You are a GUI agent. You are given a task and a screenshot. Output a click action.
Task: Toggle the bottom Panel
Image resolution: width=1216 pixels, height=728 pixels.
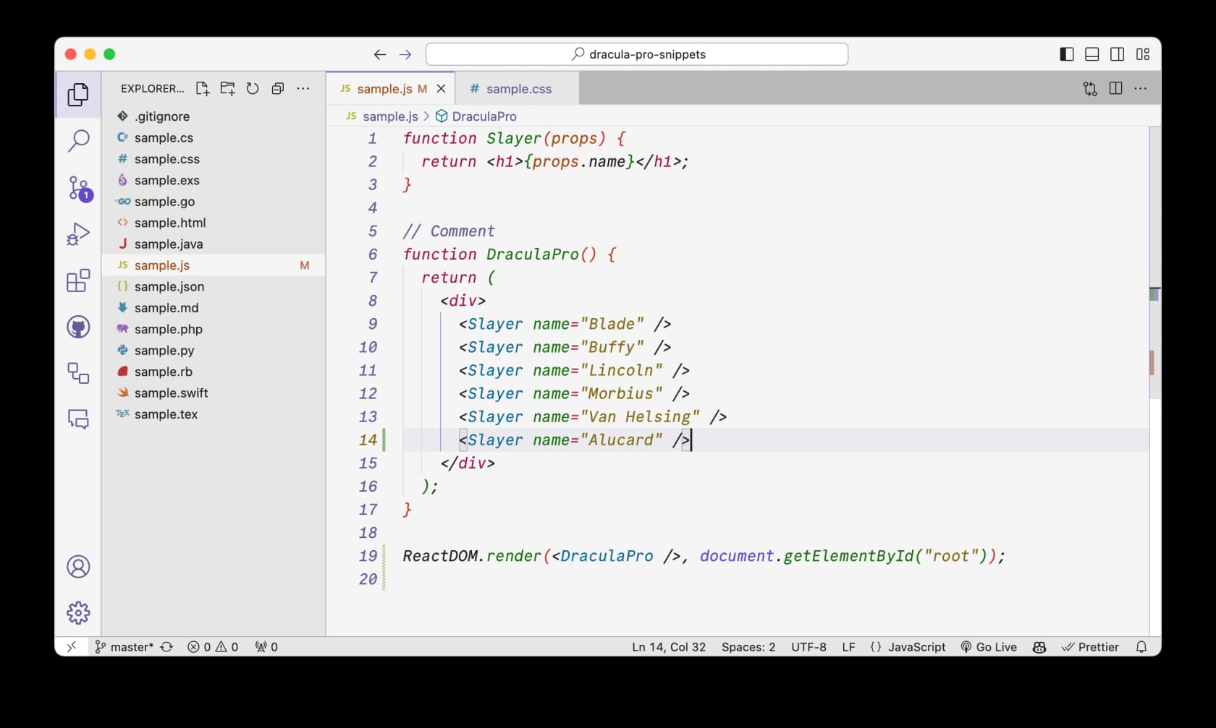(x=1091, y=54)
